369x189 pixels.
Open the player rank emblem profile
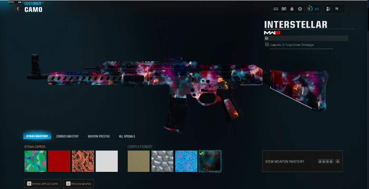coord(309,9)
